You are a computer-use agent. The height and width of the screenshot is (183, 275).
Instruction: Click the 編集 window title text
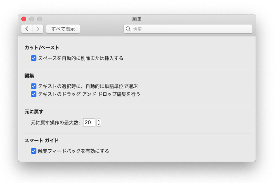[x=137, y=19]
